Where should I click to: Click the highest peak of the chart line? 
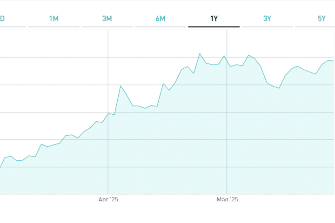click(x=200, y=53)
